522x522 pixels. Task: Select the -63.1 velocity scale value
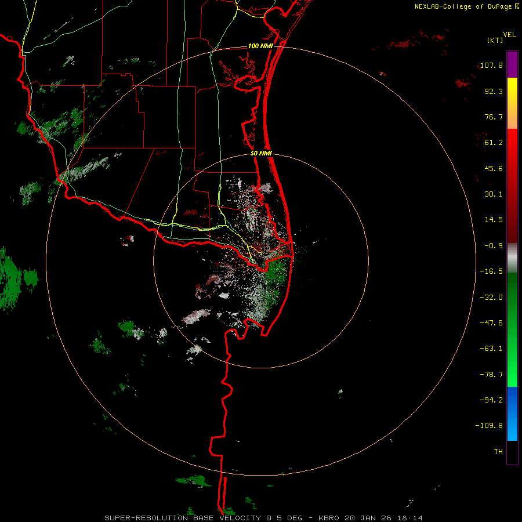tap(491, 349)
